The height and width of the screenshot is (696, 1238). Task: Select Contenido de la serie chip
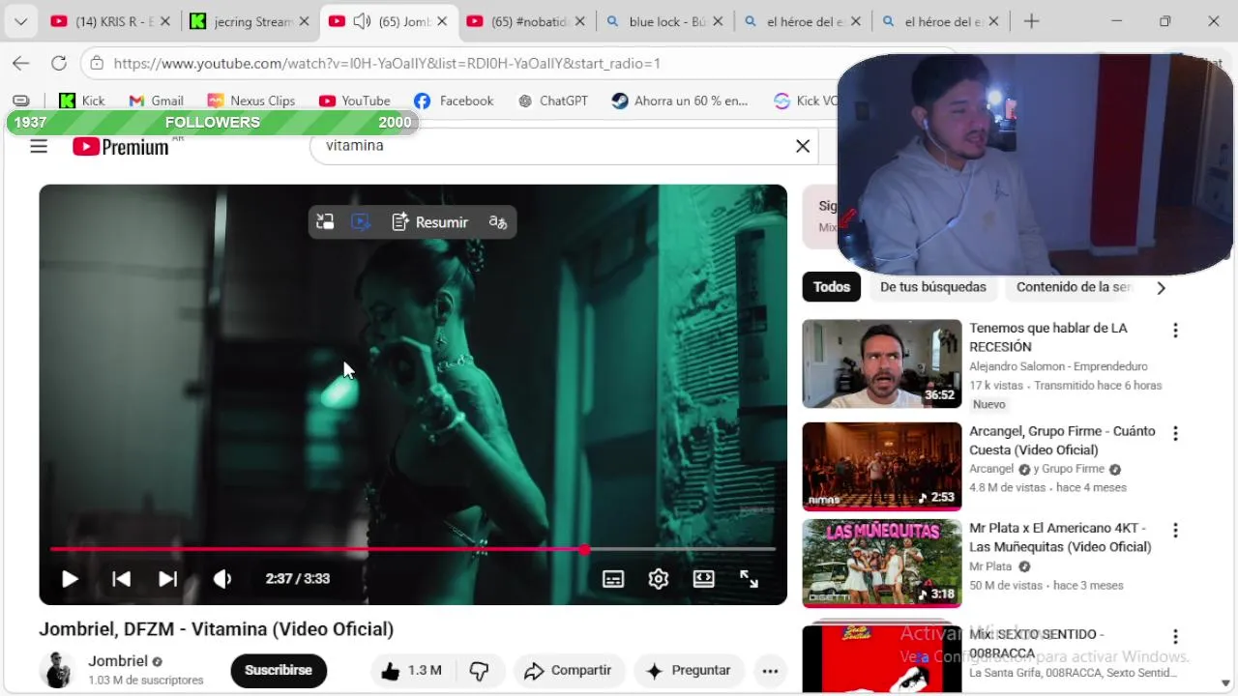(1074, 287)
